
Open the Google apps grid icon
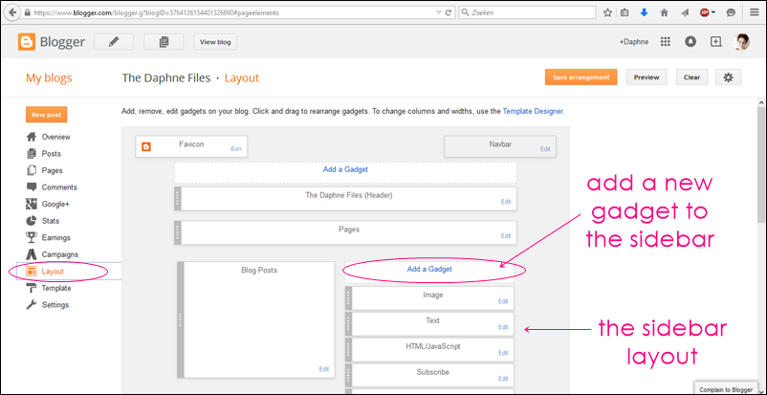pyautogui.click(x=665, y=42)
